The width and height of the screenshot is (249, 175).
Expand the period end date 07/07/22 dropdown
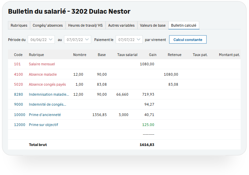(78, 40)
